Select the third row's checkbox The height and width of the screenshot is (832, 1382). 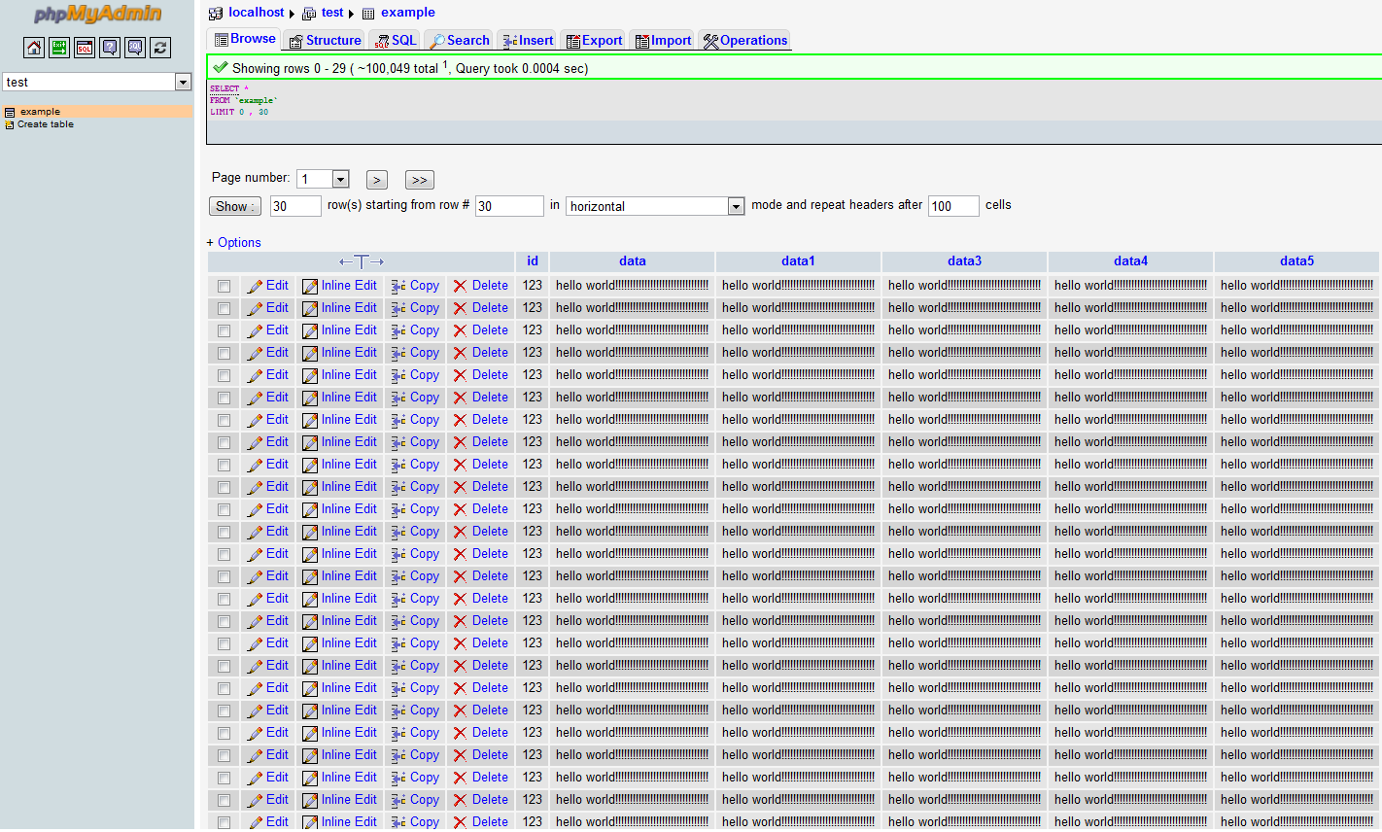point(225,330)
